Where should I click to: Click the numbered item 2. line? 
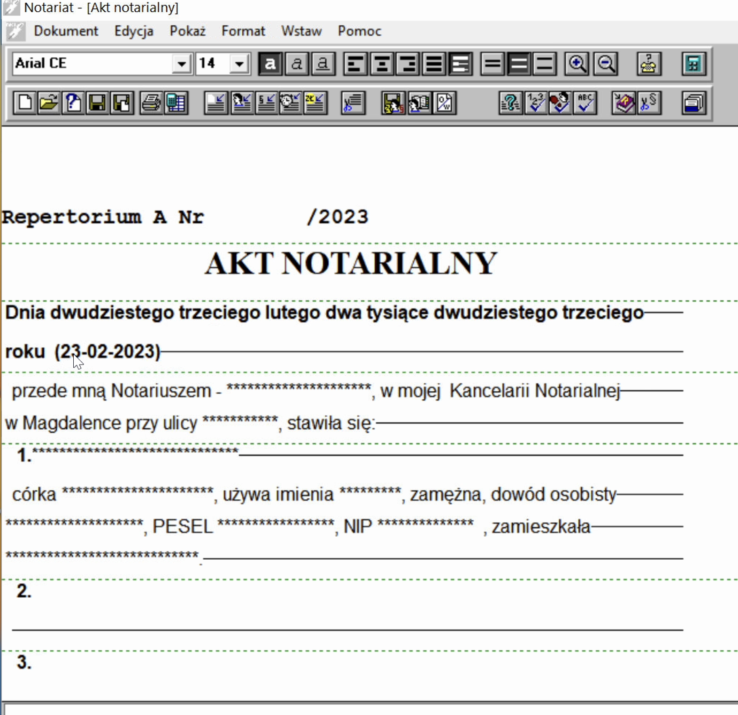pos(24,591)
